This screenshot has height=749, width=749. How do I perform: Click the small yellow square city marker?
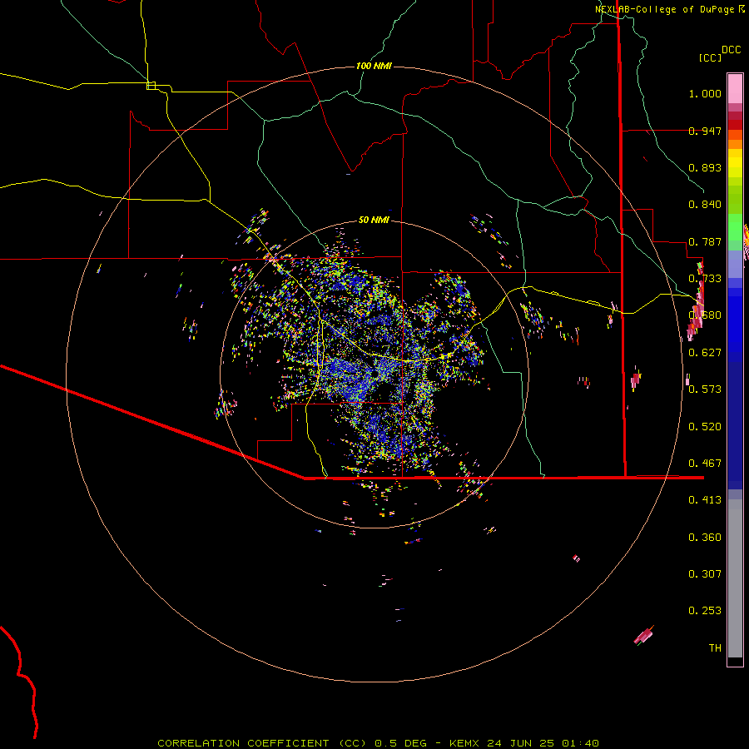[151, 86]
